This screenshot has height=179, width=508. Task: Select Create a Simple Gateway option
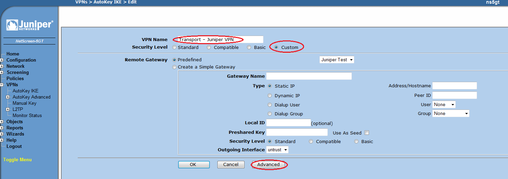(x=174, y=67)
